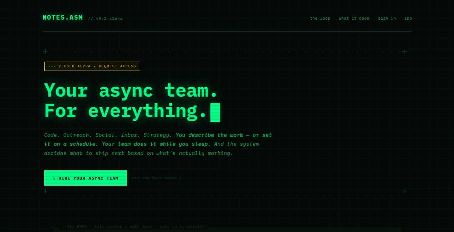
Task: Open "the loop" nav link
Action: point(320,18)
